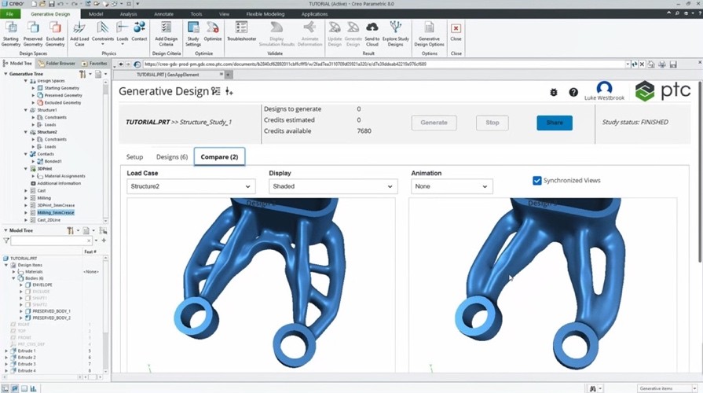
Task: Click the left design comparison 3D view
Action: point(261,285)
